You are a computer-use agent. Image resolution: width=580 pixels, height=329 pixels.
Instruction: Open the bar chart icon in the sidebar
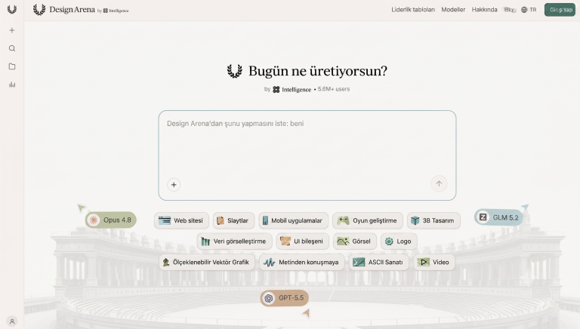(x=12, y=85)
